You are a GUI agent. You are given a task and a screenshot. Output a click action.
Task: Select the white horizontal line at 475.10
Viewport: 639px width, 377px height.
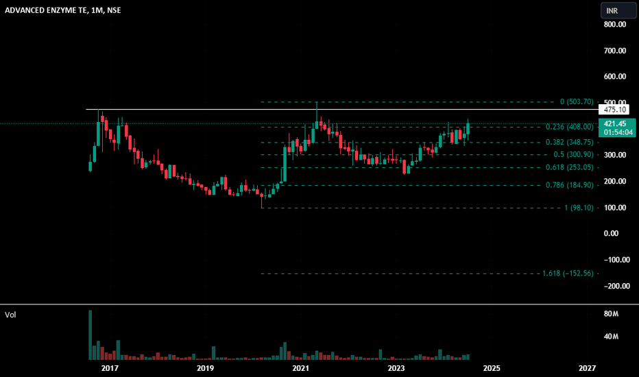(x=341, y=109)
